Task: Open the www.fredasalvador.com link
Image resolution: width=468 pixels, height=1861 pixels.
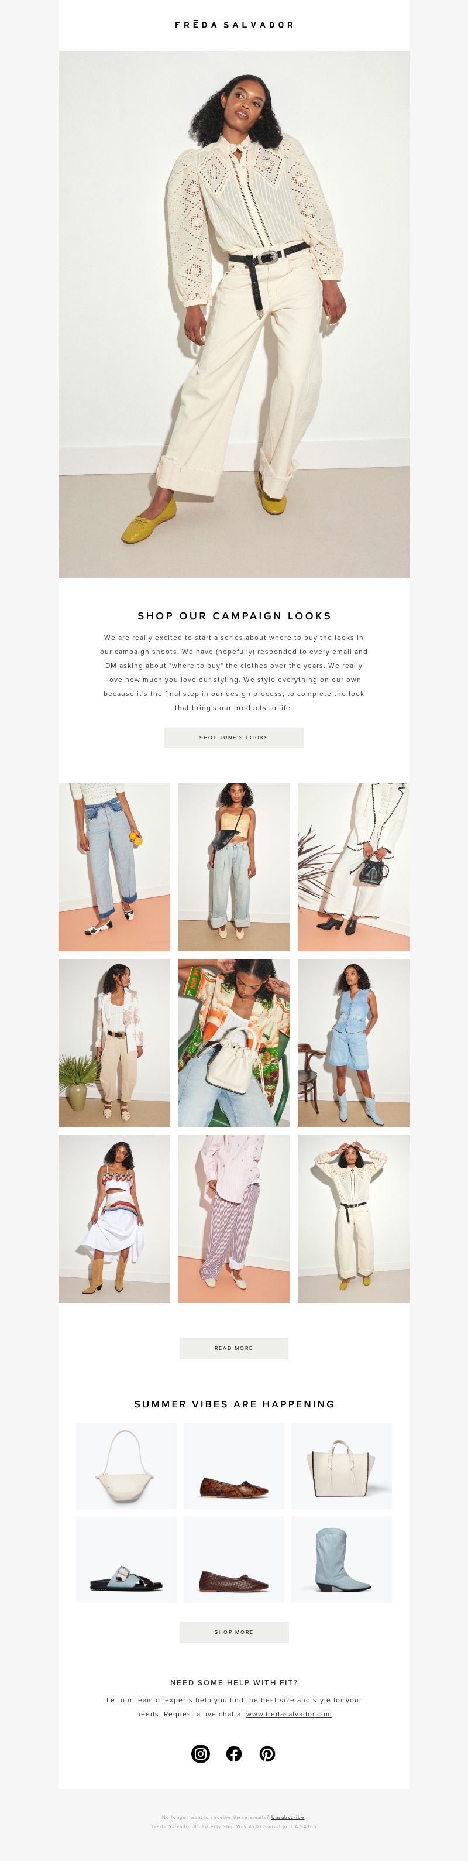Action: [289, 1713]
